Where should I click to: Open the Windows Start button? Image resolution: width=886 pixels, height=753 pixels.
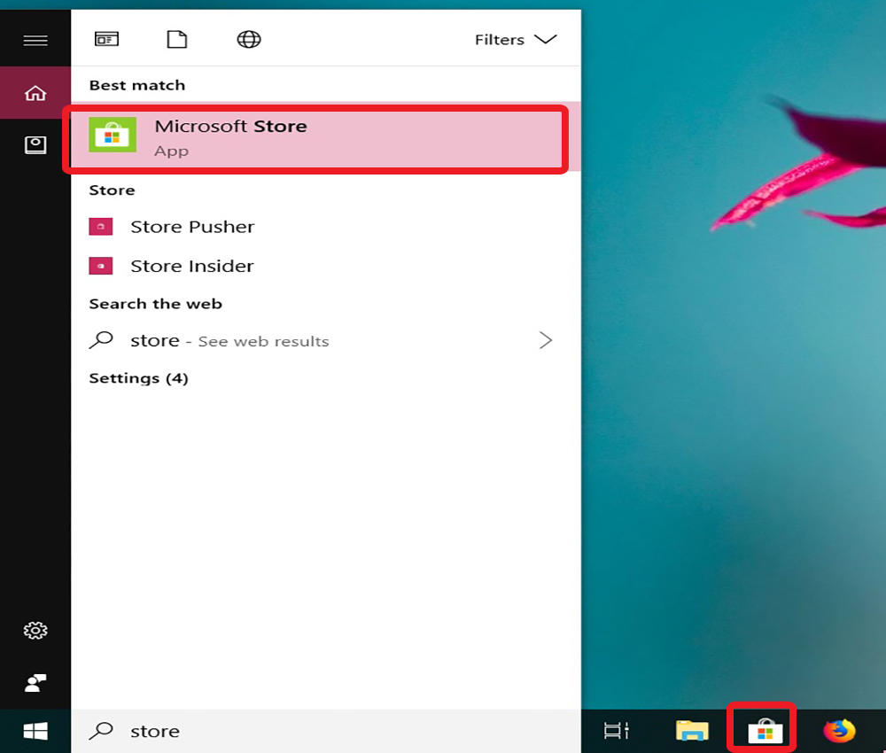(35, 731)
